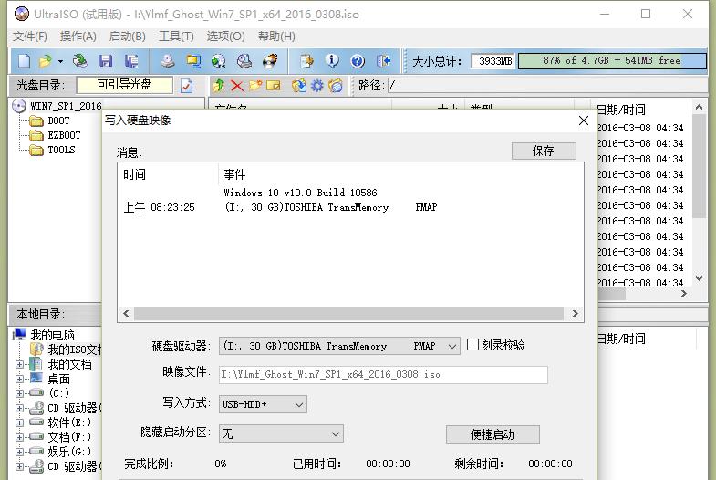This screenshot has height=480, width=716.
Task: Click the 保存 button in the dialog
Action: (x=544, y=151)
